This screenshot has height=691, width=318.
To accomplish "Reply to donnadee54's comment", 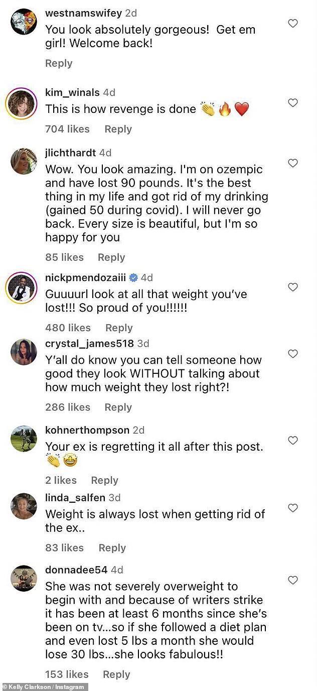I will (117, 674).
